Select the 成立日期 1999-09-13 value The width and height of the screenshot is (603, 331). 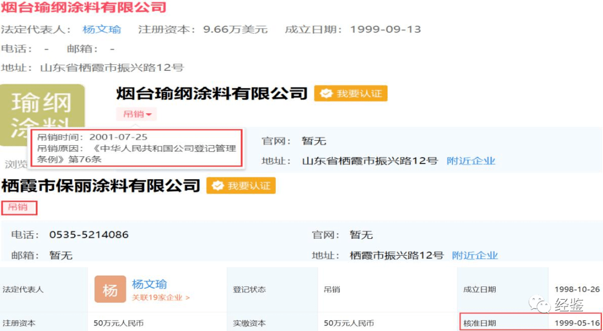pyautogui.click(x=385, y=29)
